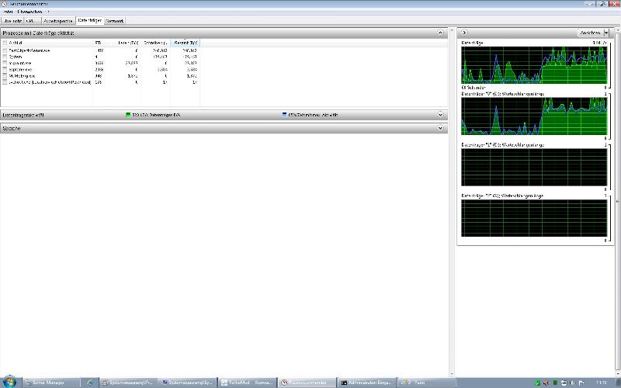
Task: Select the MsMpEng.exe process name
Action: point(23,76)
